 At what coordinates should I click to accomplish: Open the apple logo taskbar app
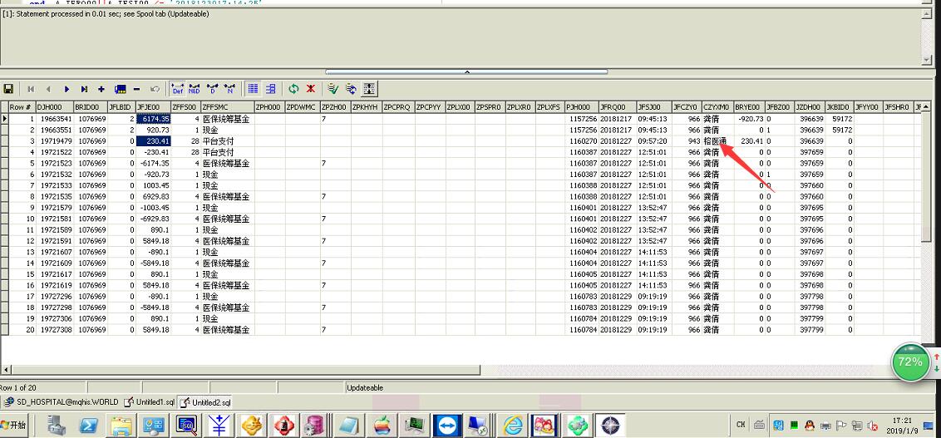click(x=382, y=426)
